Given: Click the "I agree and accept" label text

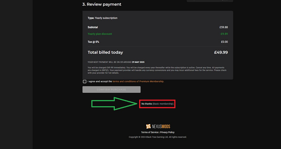Looking at the screenshot, I should click(100, 82).
